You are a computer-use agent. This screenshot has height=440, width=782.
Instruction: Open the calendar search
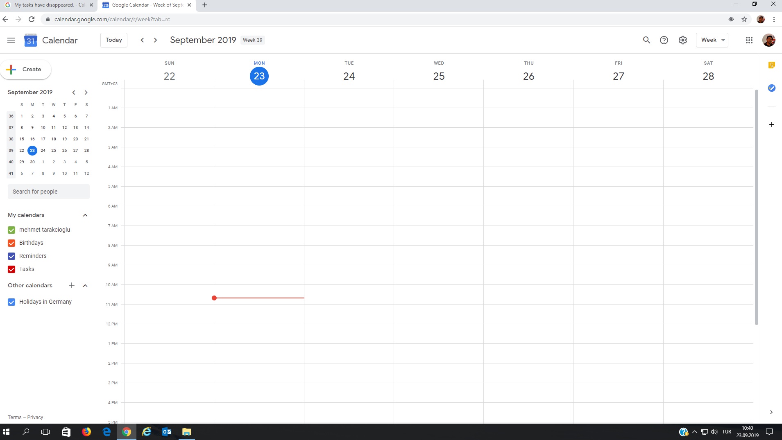646,40
